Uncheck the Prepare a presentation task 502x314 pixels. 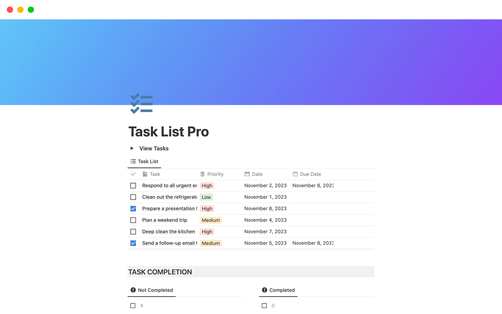(133, 209)
